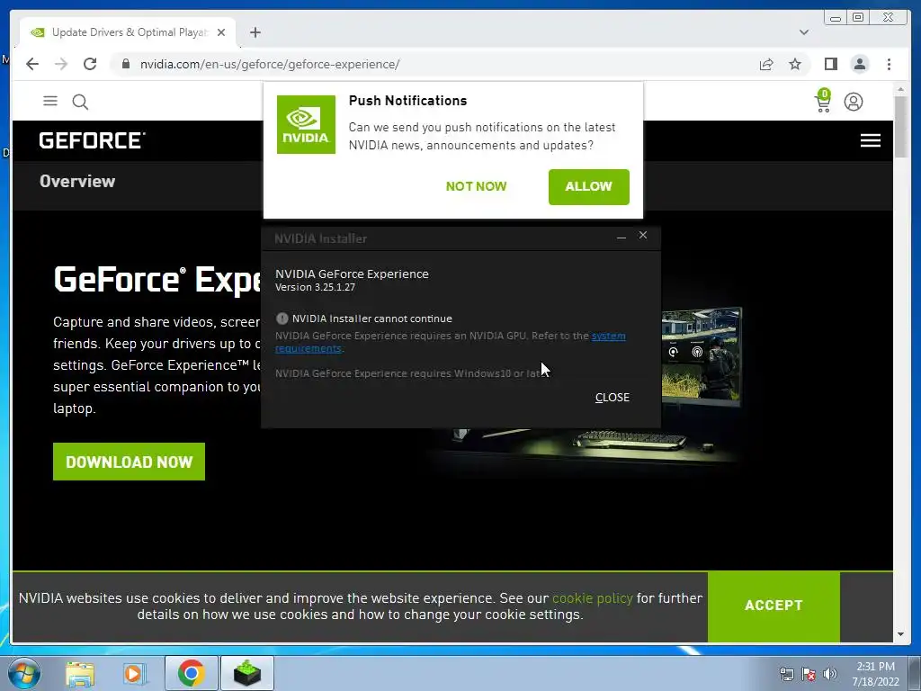
Task: Click the page scrollbar down arrow
Action: click(x=901, y=634)
